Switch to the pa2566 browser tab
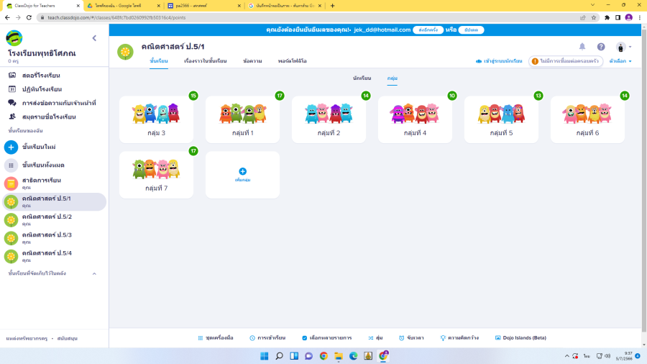This screenshot has height=364, width=647. pos(204,6)
